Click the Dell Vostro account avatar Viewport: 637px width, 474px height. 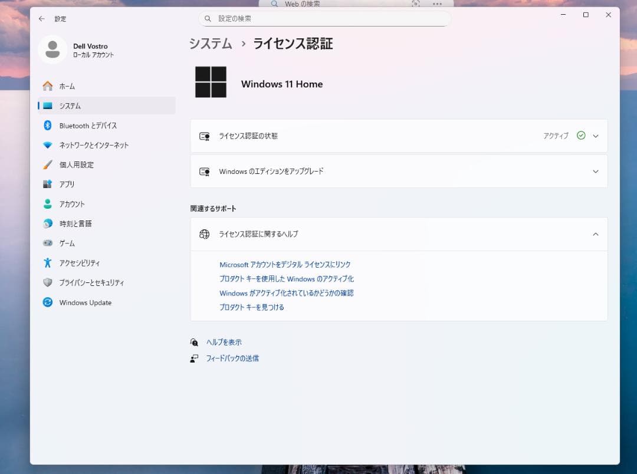pos(52,50)
